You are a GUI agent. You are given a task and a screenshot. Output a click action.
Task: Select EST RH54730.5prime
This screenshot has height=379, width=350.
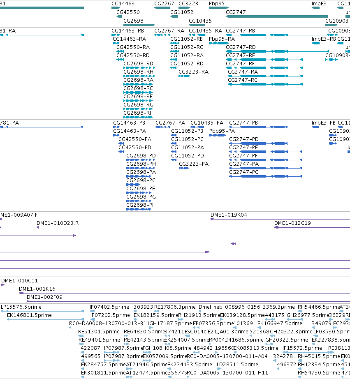(319, 373)
